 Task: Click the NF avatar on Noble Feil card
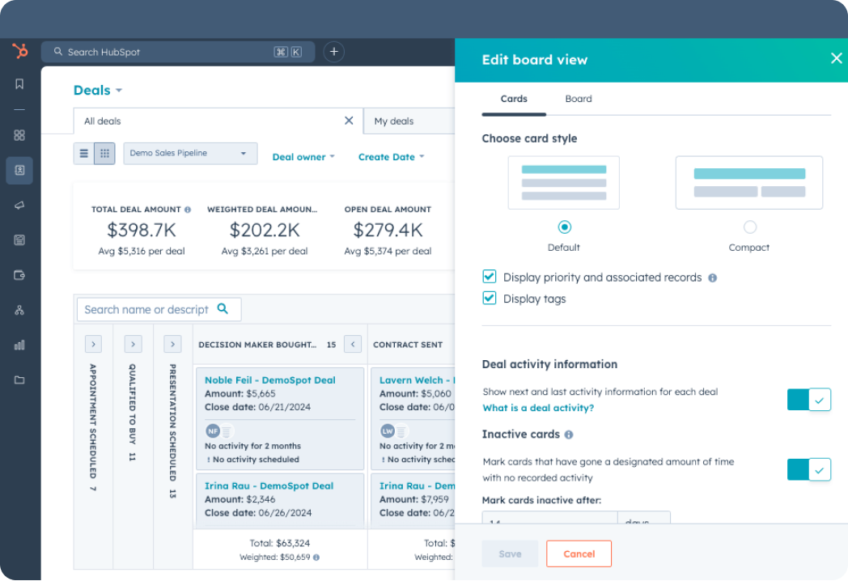(x=213, y=431)
